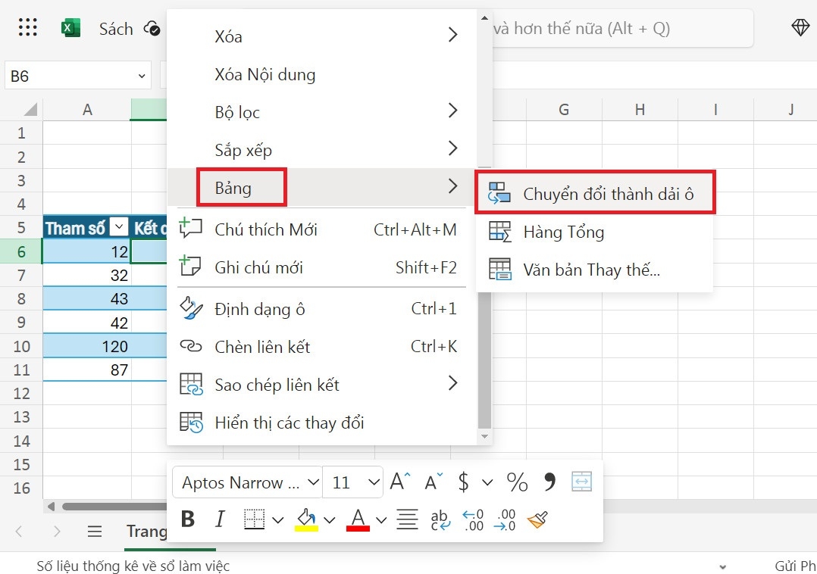Apply currency dollar format

[463, 482]
